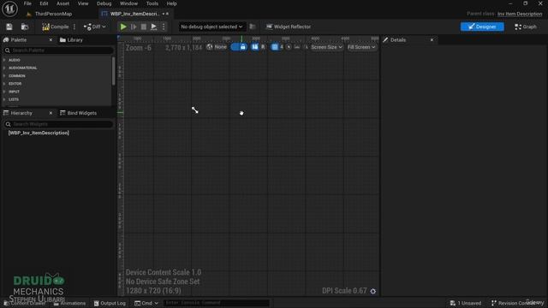Select [WBP_Inv_ItemDescription] root in Hierarchy

(x=39, y=133)
